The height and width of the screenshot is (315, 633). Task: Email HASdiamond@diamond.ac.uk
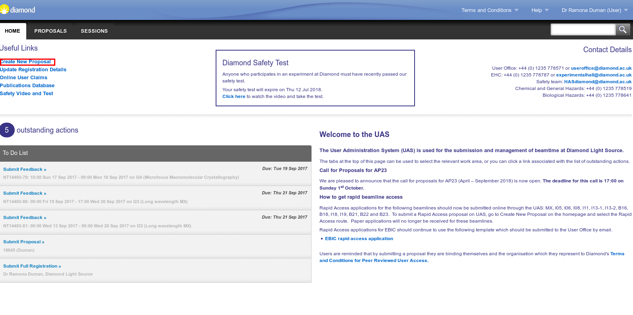click(598, 82)
